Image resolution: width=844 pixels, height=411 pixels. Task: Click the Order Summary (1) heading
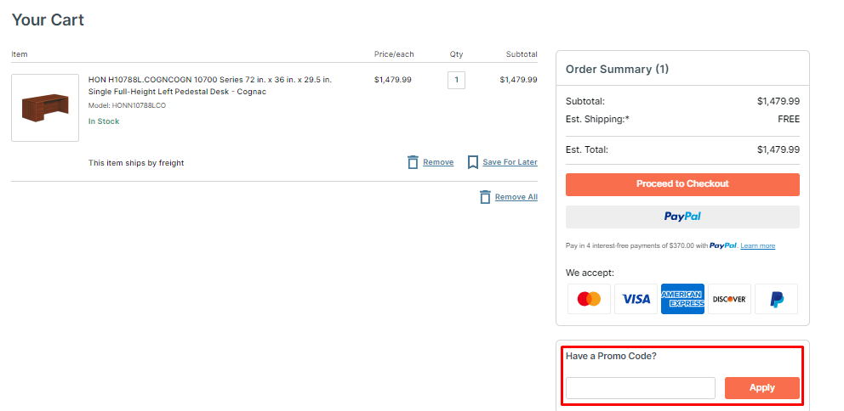[618, 70]
